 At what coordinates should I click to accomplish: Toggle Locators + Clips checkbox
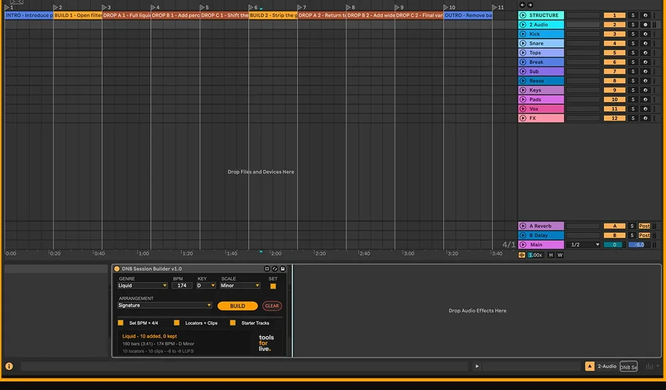(177, 323)
